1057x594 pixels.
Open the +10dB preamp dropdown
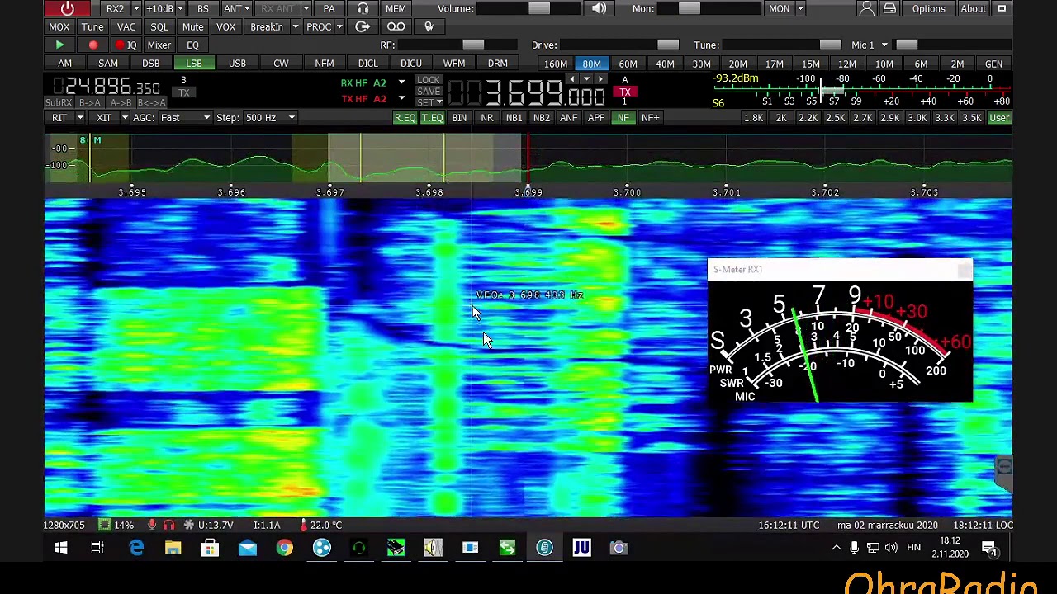click(x=180, y=8)
